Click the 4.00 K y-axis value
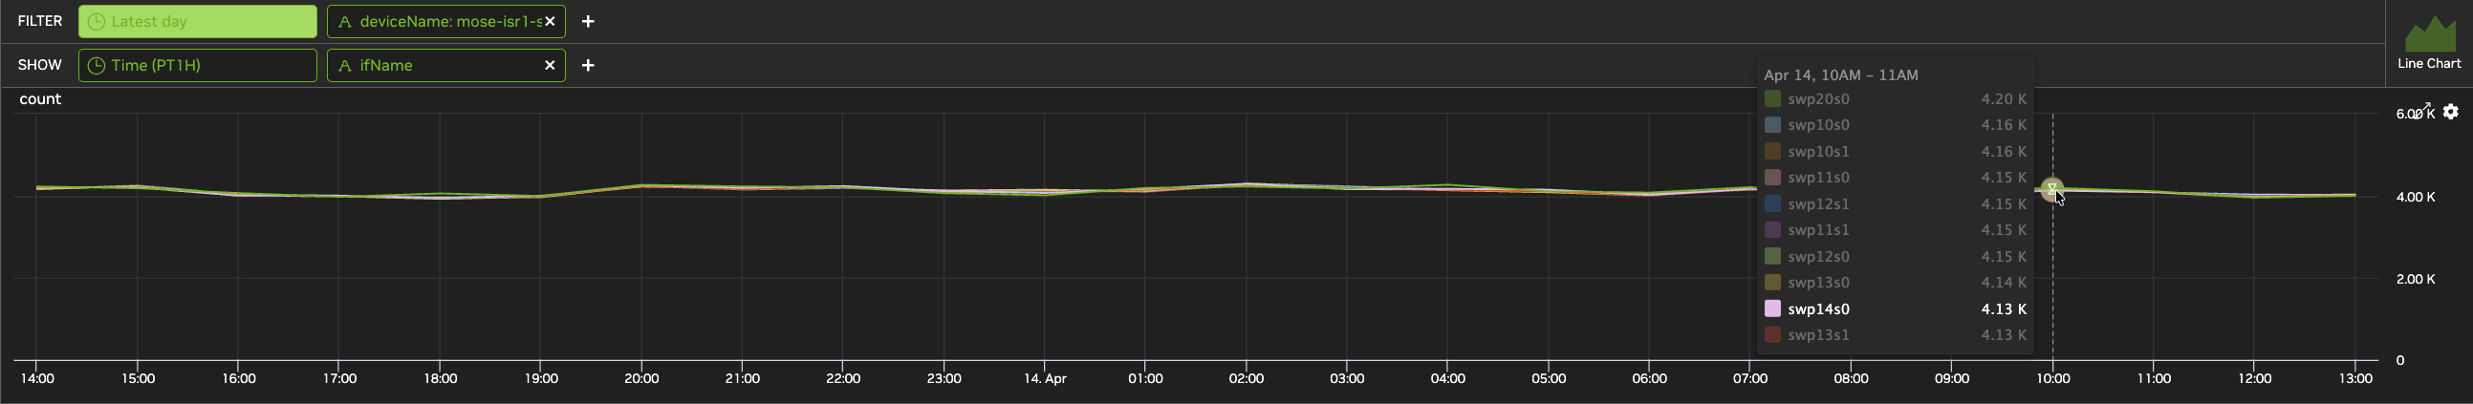This screenshot has width=2473, height=404. point(2416,197)
